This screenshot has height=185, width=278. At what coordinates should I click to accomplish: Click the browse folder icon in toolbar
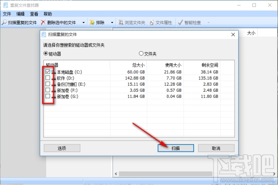click(121, 23)
